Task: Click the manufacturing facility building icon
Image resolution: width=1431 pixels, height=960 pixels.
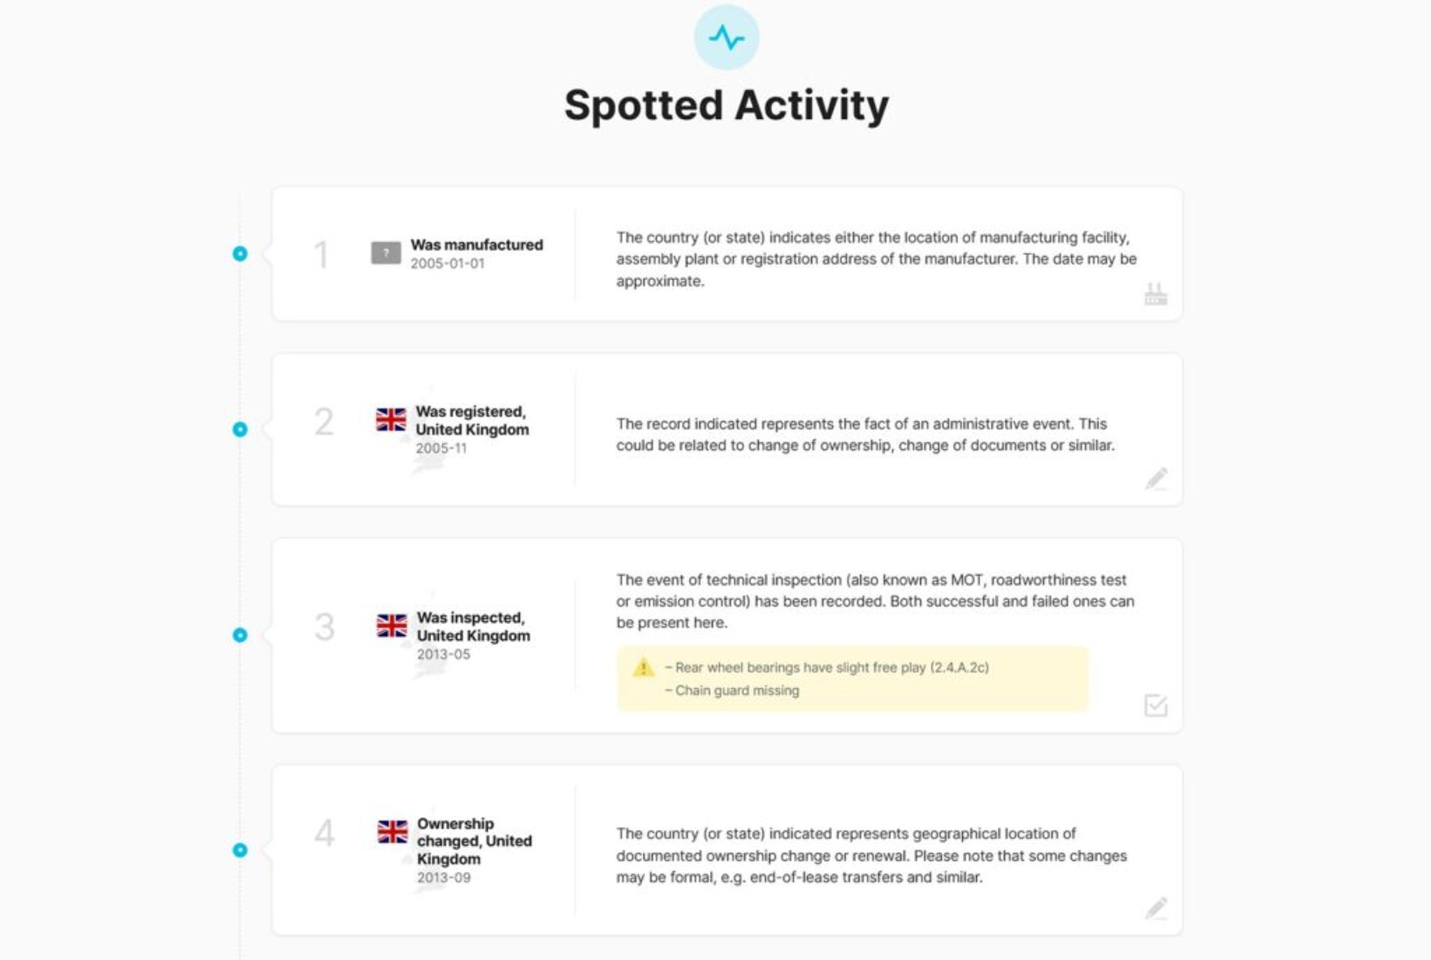Action: click(1155, 295)
